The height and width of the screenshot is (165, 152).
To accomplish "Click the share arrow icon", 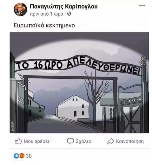I will click(111, 141).
